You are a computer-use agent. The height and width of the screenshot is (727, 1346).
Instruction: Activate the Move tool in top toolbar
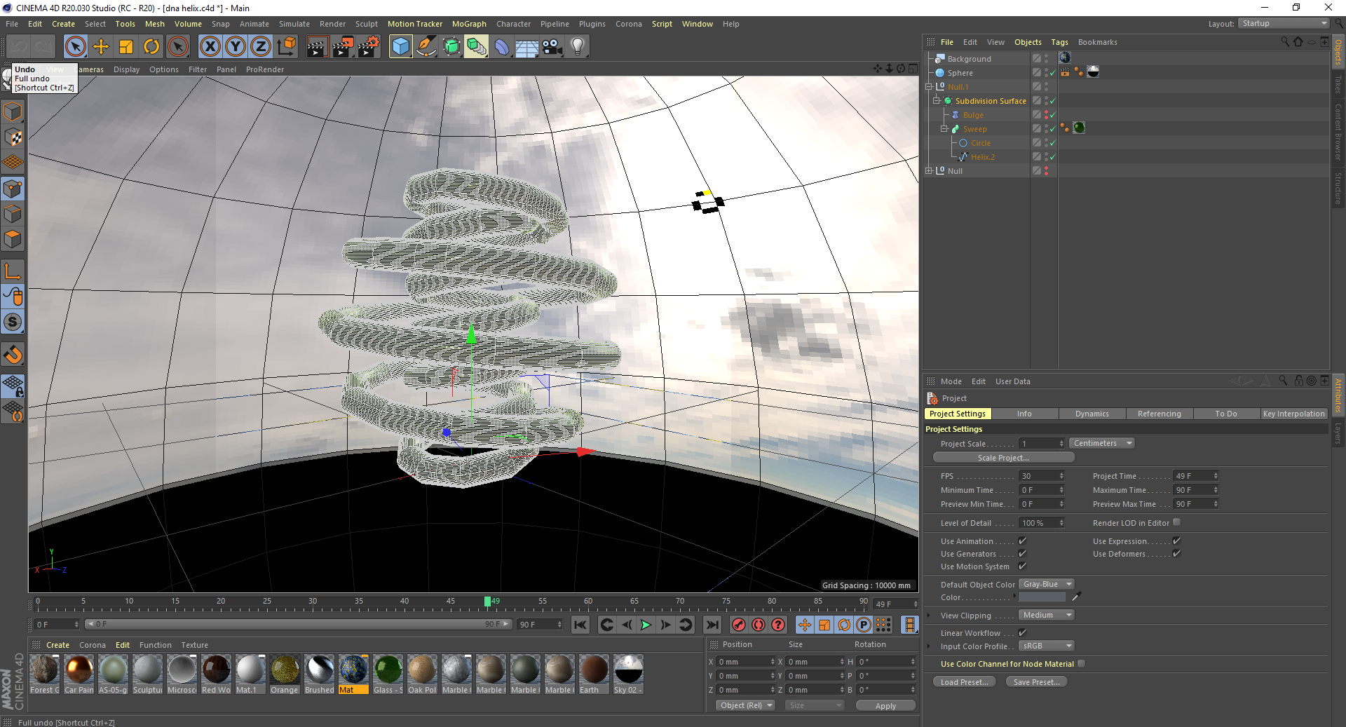coord(101,47)
